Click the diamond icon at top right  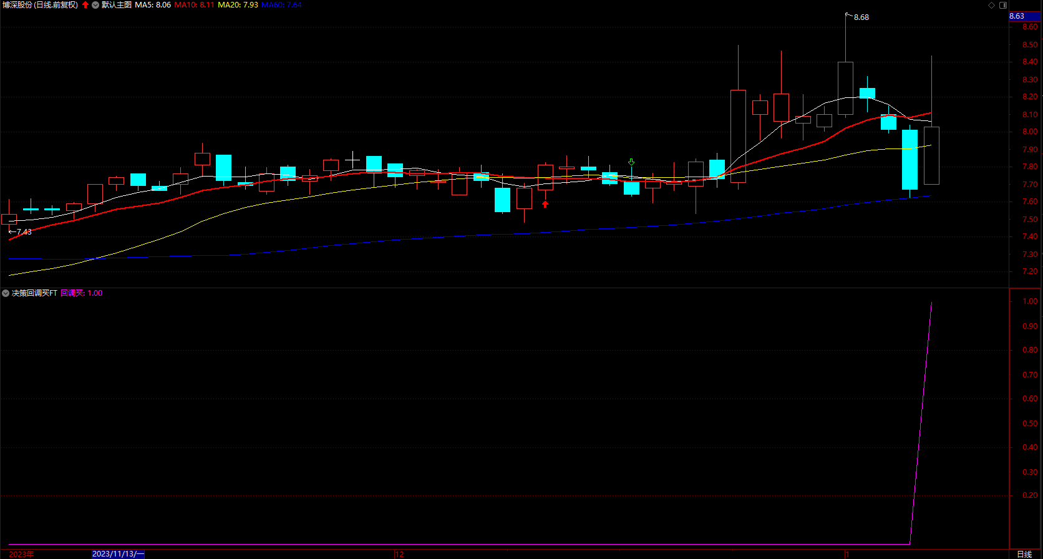click(x=992, y=5)
